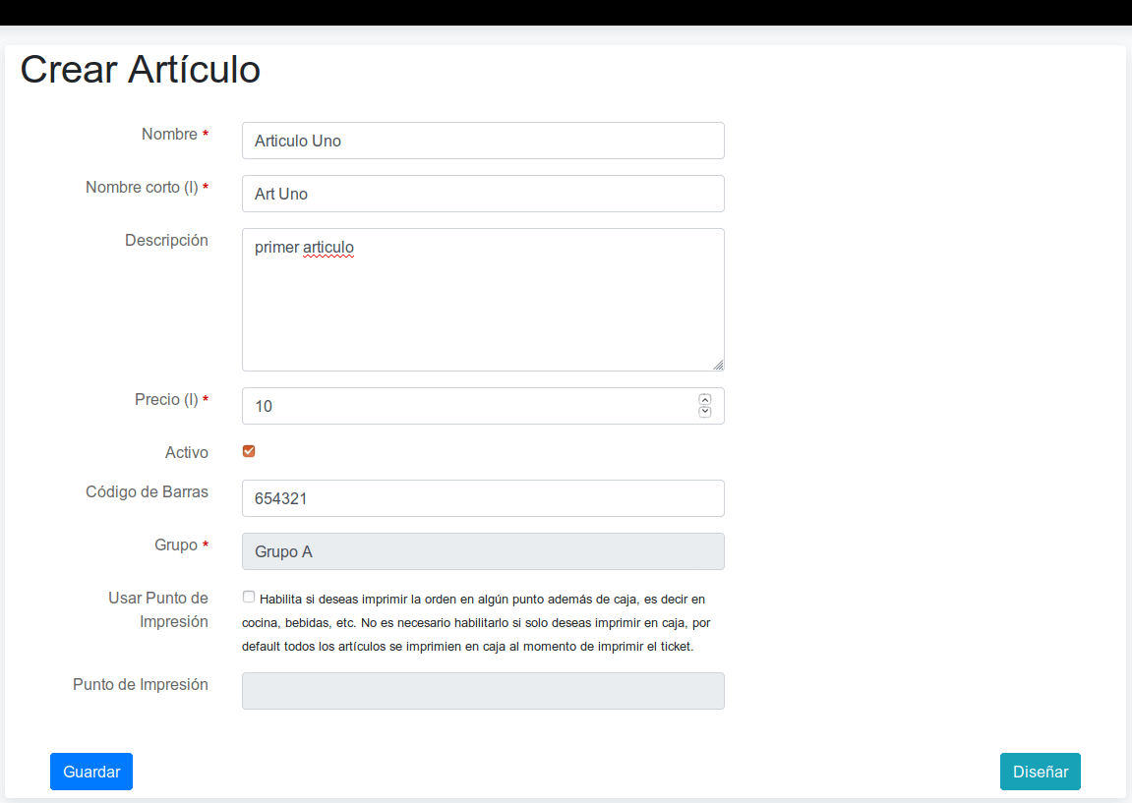1132x803 pixels.
Task: Click the Activo label
Action: (187, 453)
